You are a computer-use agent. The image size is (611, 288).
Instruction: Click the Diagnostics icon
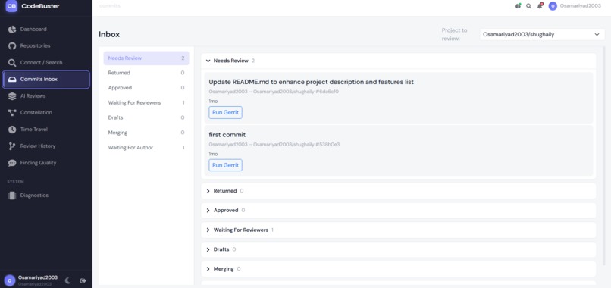pyautogui.click(x=12, y=196)
